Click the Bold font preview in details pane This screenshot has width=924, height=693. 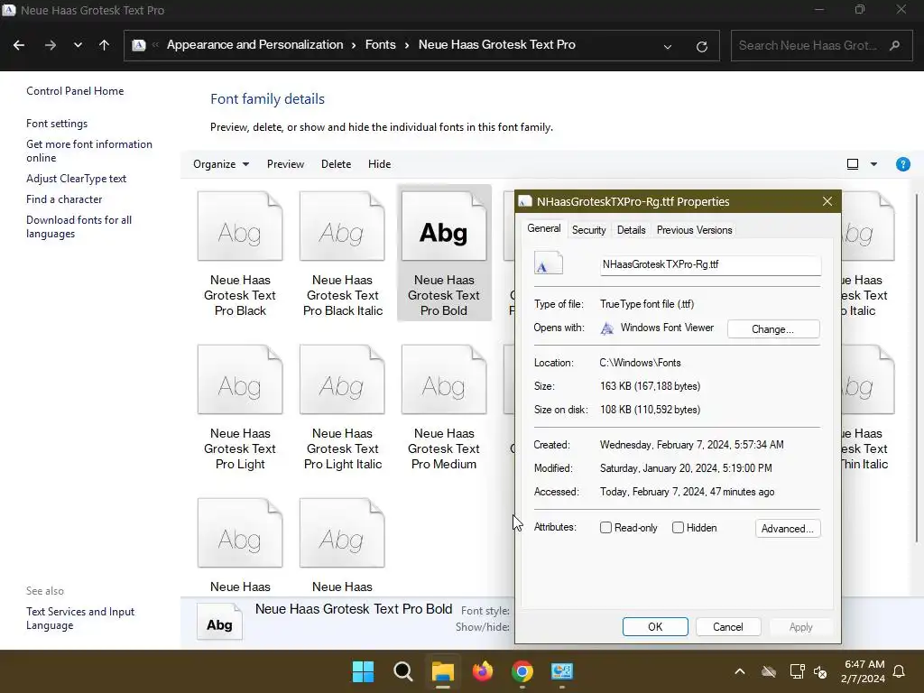219,624
